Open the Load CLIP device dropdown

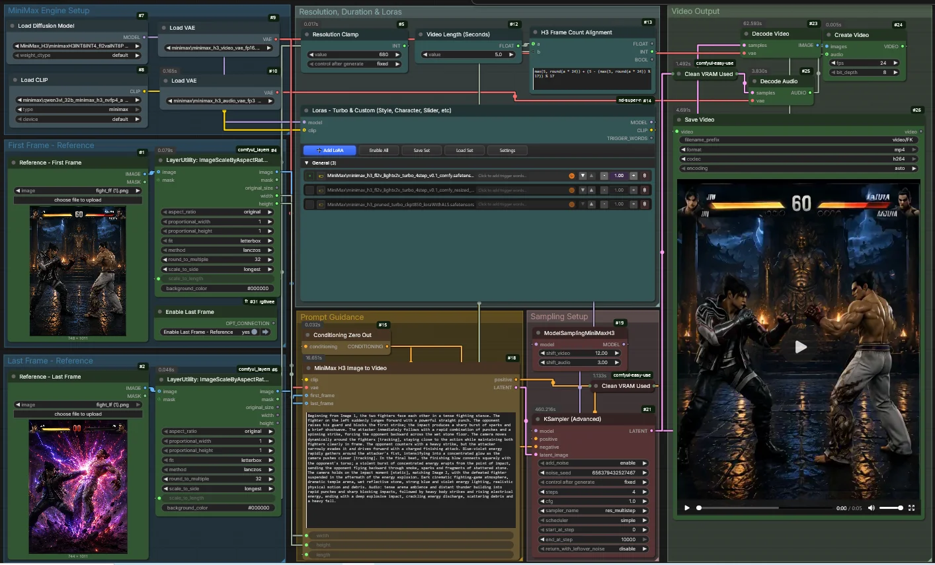(77, 120)
